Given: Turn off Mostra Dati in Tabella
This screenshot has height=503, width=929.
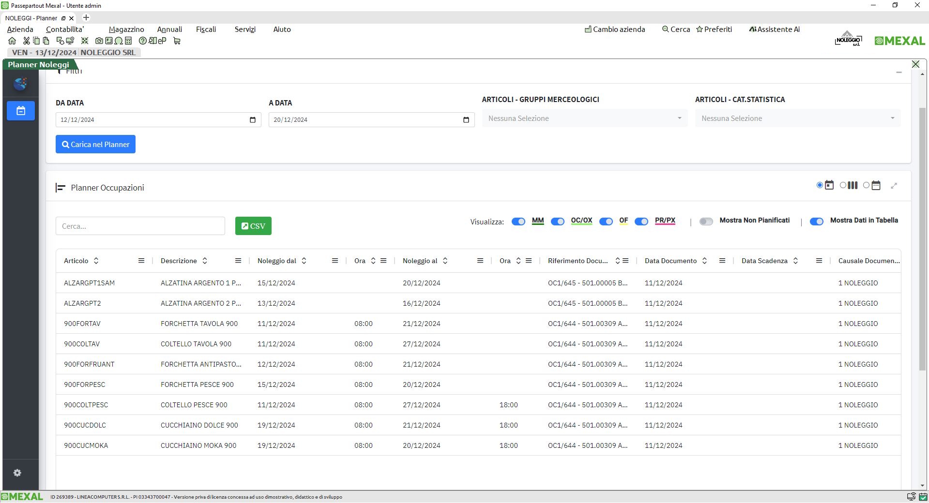Looking at the screenshot, I should [x=816, y=222].
